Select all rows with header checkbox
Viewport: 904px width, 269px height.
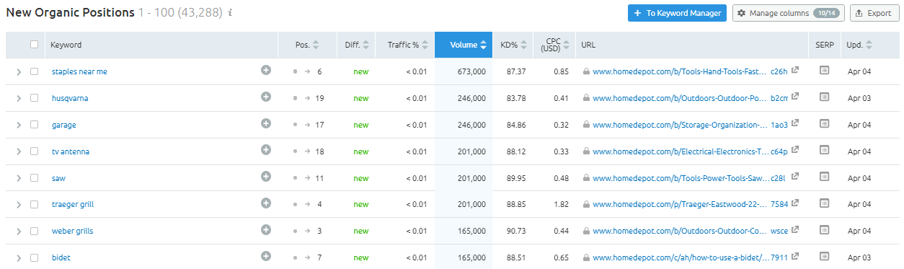tap(34, 44)
